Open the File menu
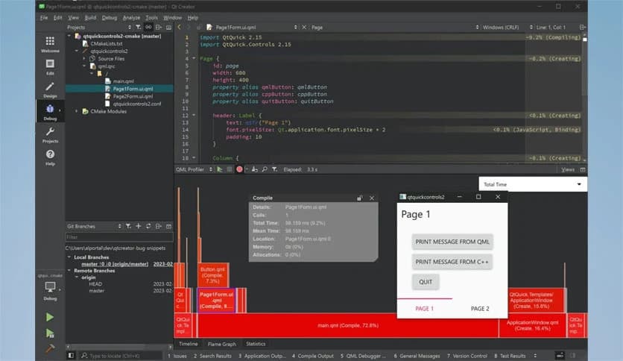Image resolution: width=623 pixels, height=361 pixels. click(x=44, y=17)
